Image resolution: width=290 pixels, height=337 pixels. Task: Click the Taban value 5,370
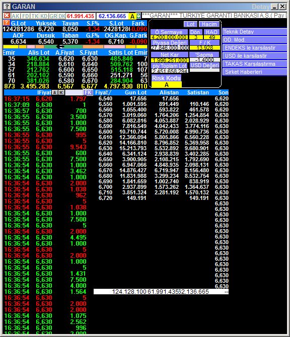click(x=70, y=42)
